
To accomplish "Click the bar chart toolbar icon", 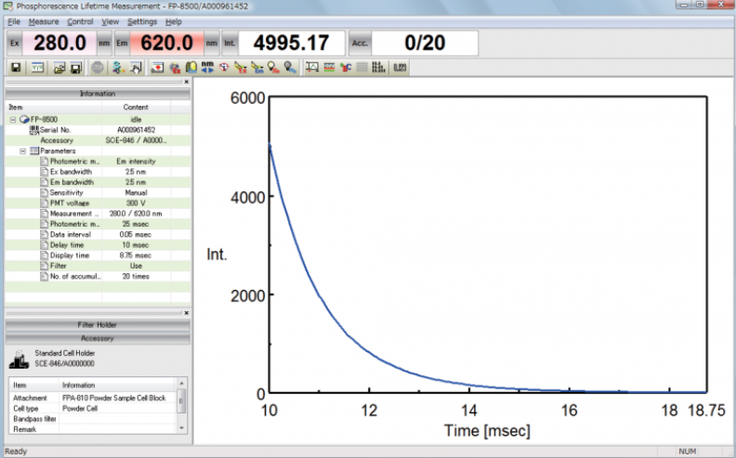I will tap(376, 68).
